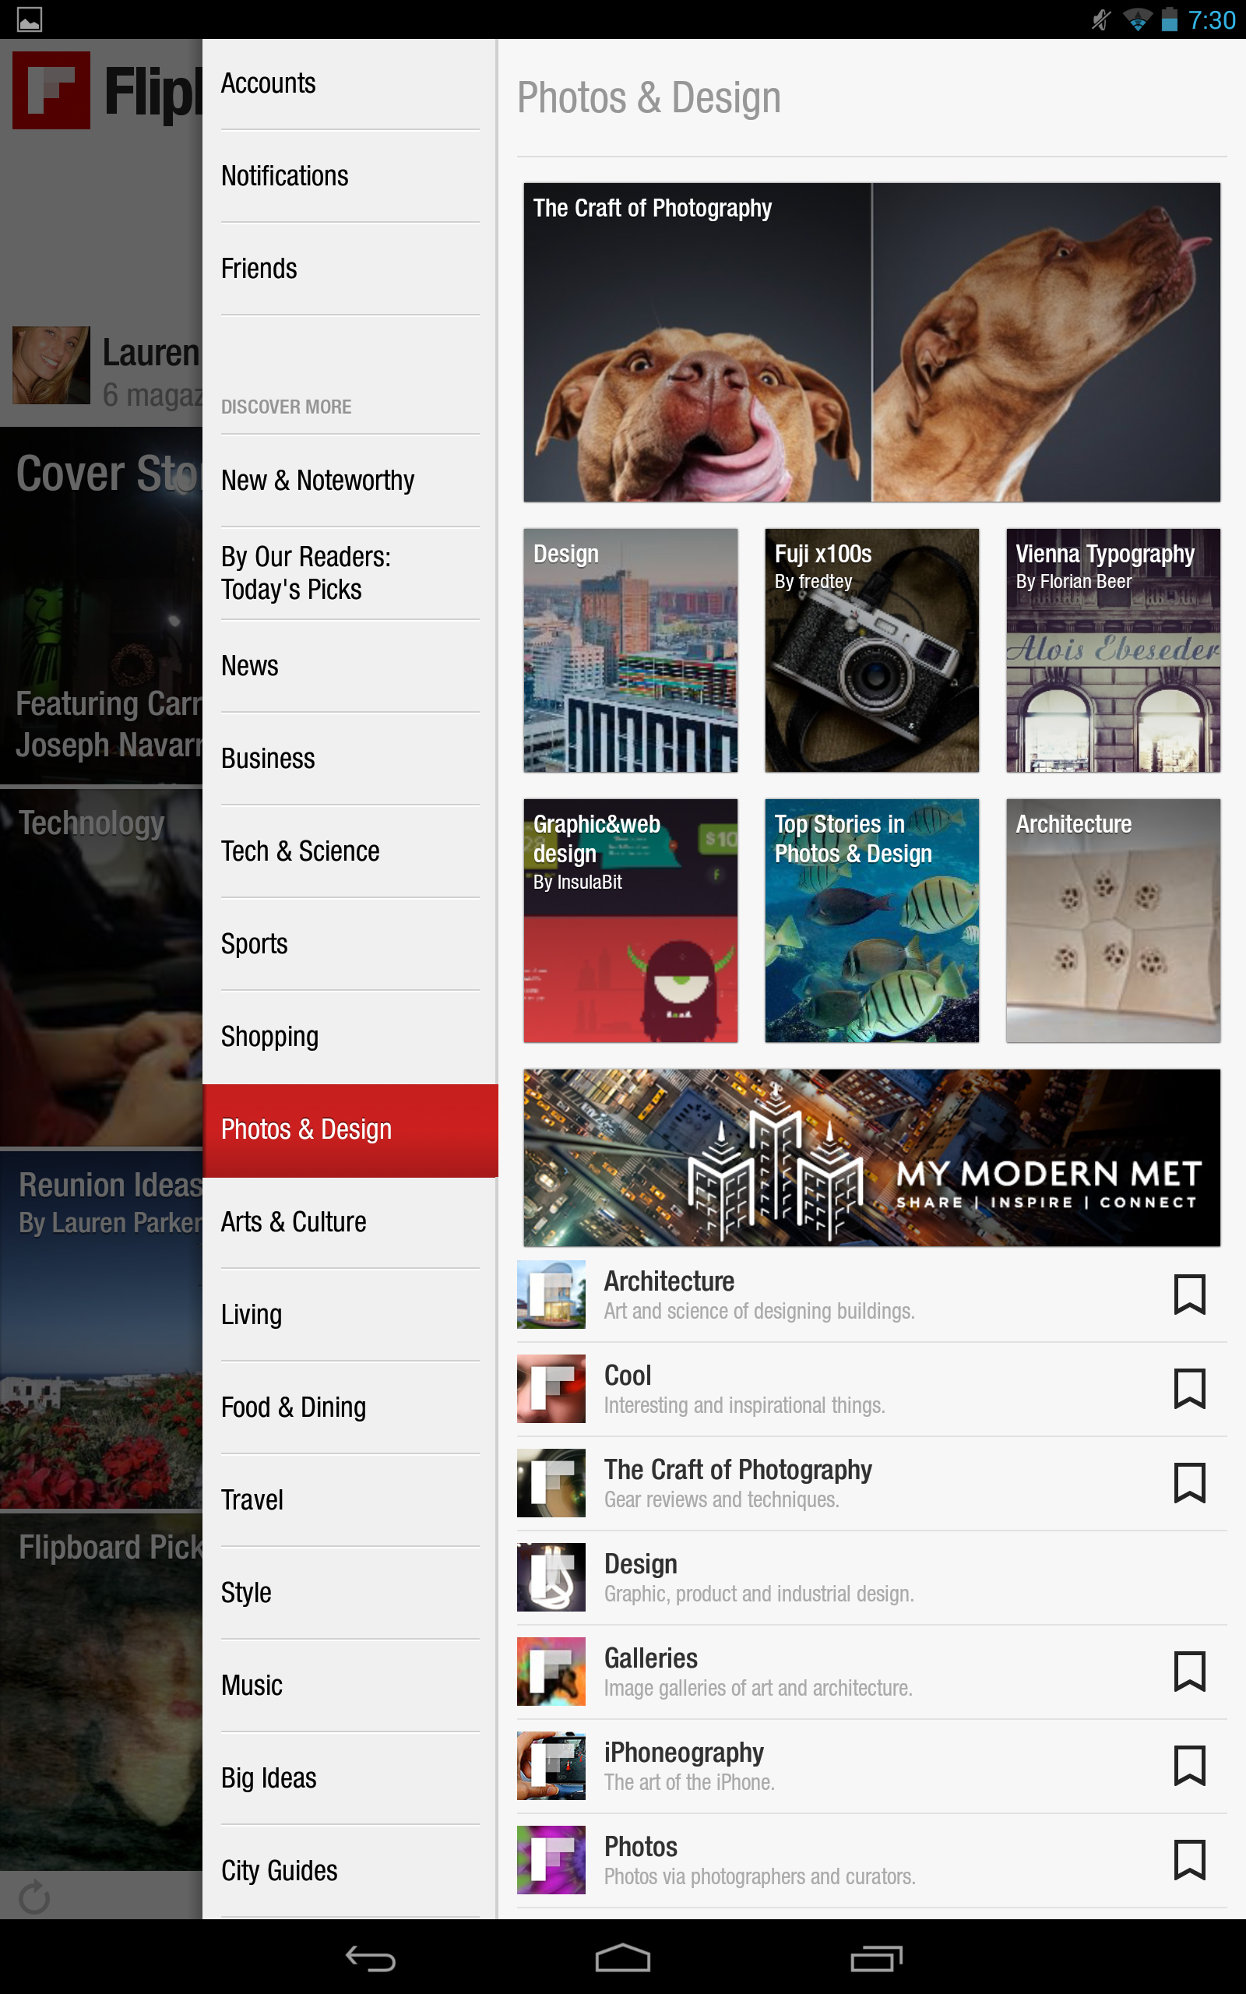Tap the refresh icon at bottom left

coord(34,1897)
